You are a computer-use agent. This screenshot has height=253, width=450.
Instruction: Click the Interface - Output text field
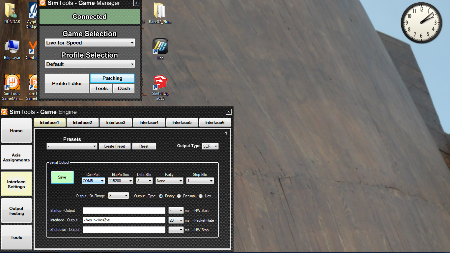(x=124, y=220)
